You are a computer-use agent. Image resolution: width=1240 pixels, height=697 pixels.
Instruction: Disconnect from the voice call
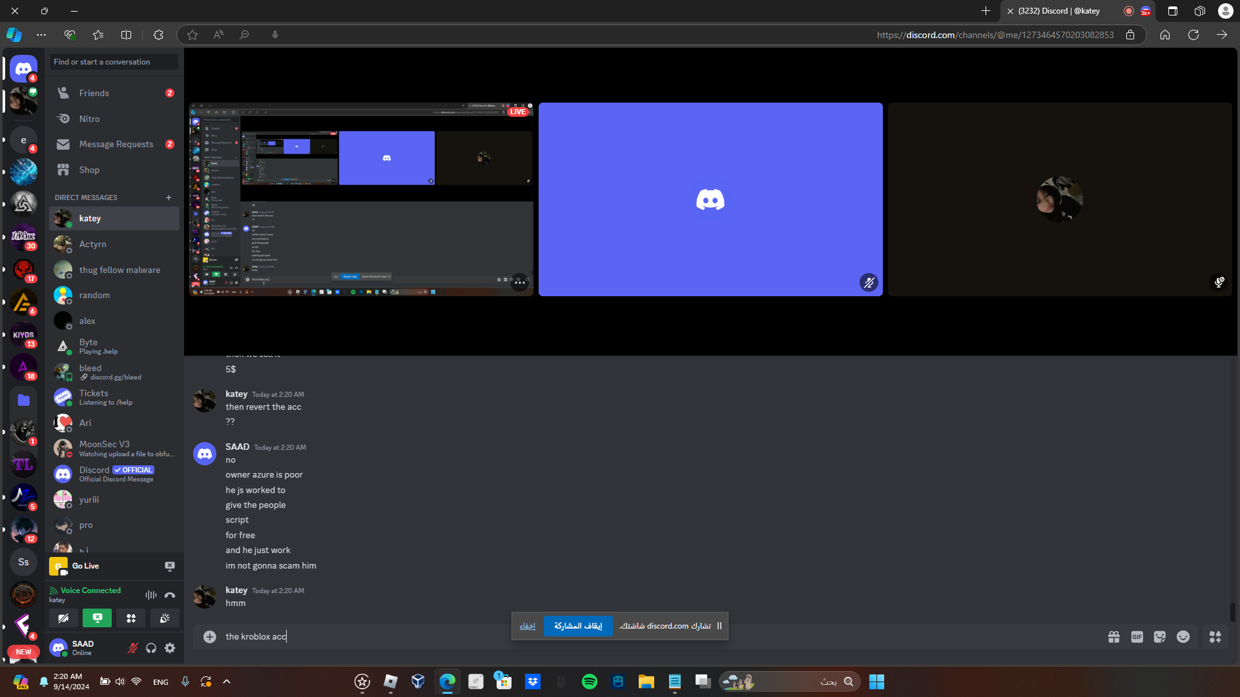[170, 595]
